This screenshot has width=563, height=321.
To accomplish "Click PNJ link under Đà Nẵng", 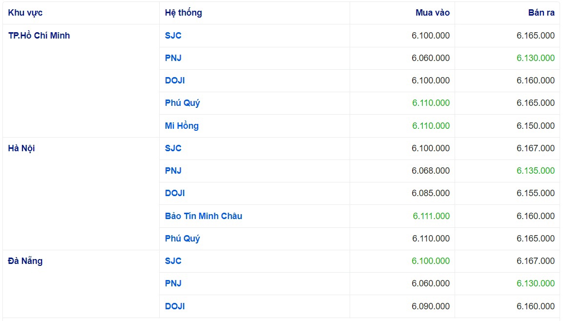I will tap(173, 283).
